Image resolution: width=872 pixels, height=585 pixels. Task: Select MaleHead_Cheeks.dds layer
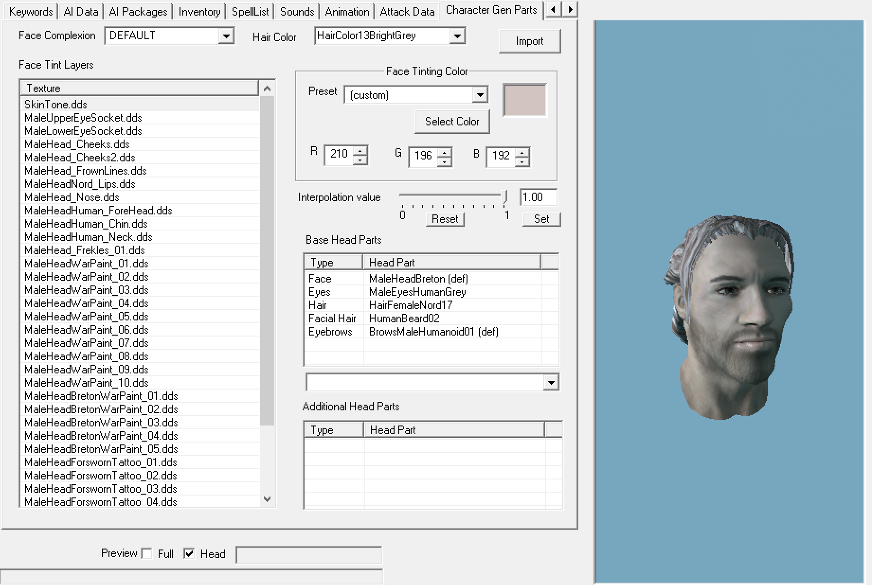click(141, 144)
